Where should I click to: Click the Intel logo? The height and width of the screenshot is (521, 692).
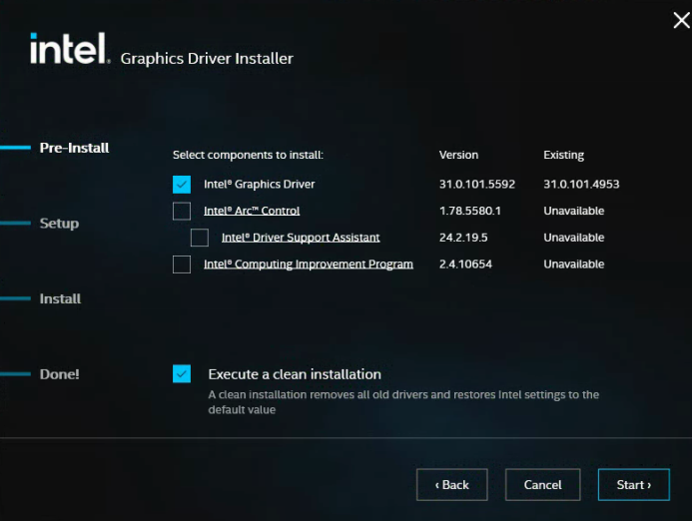70,48
